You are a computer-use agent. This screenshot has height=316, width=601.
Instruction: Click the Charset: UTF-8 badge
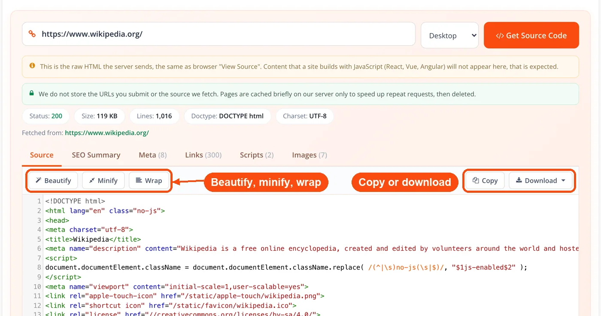304,116
